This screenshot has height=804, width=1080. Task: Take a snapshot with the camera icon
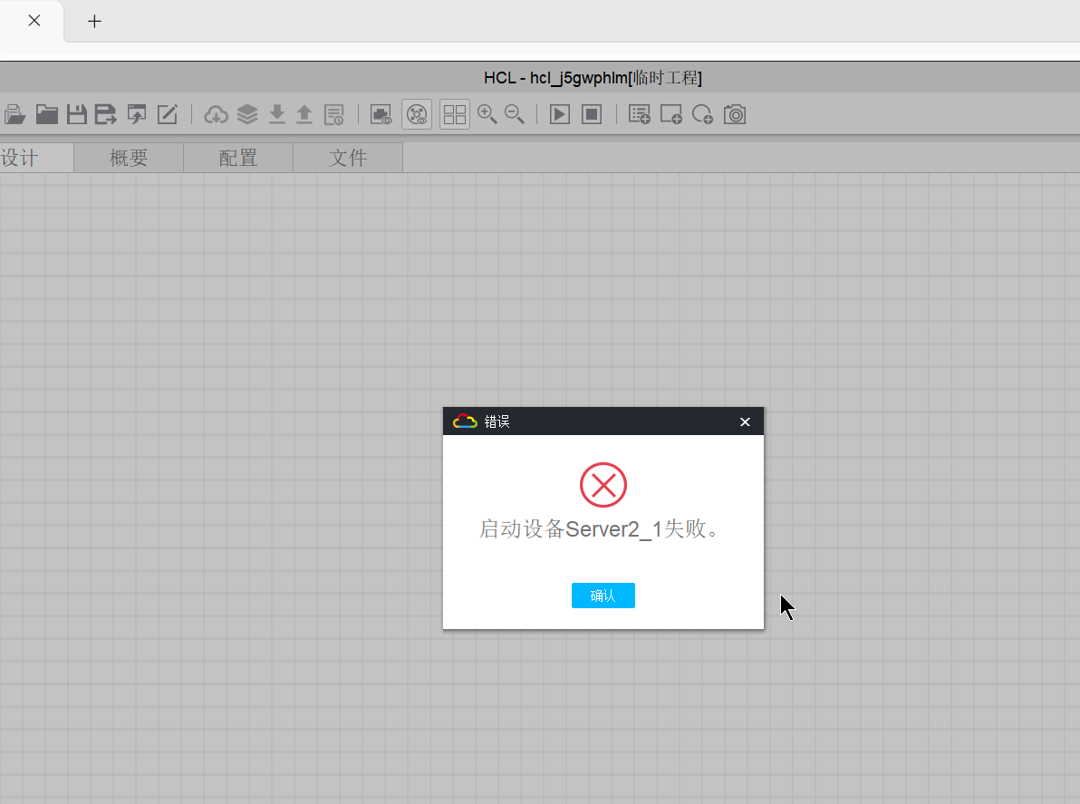click(735, 114)
